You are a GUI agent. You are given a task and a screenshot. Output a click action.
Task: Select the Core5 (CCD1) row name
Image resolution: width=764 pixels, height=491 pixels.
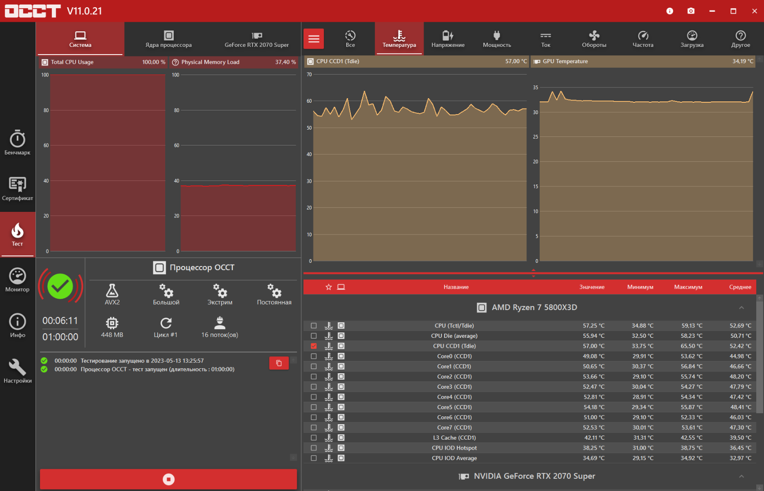(454, 407)
